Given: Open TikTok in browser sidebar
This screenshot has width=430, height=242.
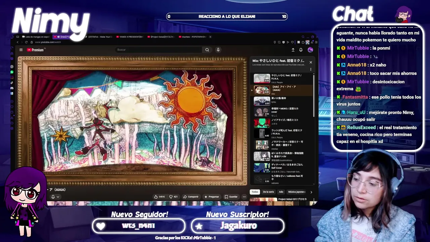Looking at the screenshot, I should click(12, 83).
